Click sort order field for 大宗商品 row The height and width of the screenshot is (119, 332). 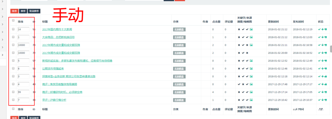click(x=23, y=37)
